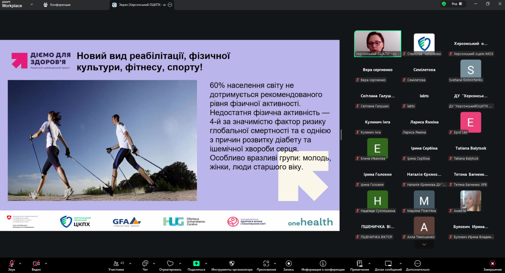505x273 pixels.
Task: Open the Вид view menu
Action: [456, 4]
